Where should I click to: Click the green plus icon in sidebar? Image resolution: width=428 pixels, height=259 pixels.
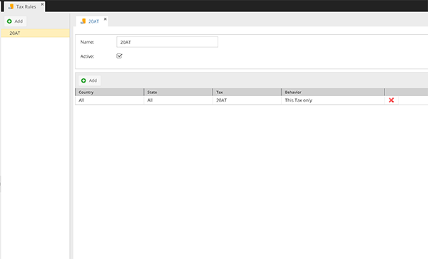pyautogui.click(x=9, y=21)
